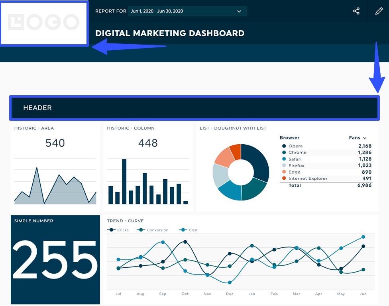Viewport: 389px width, 306px height.
Task: Click the Simple Number 255 widget
Action: [55, 261]
